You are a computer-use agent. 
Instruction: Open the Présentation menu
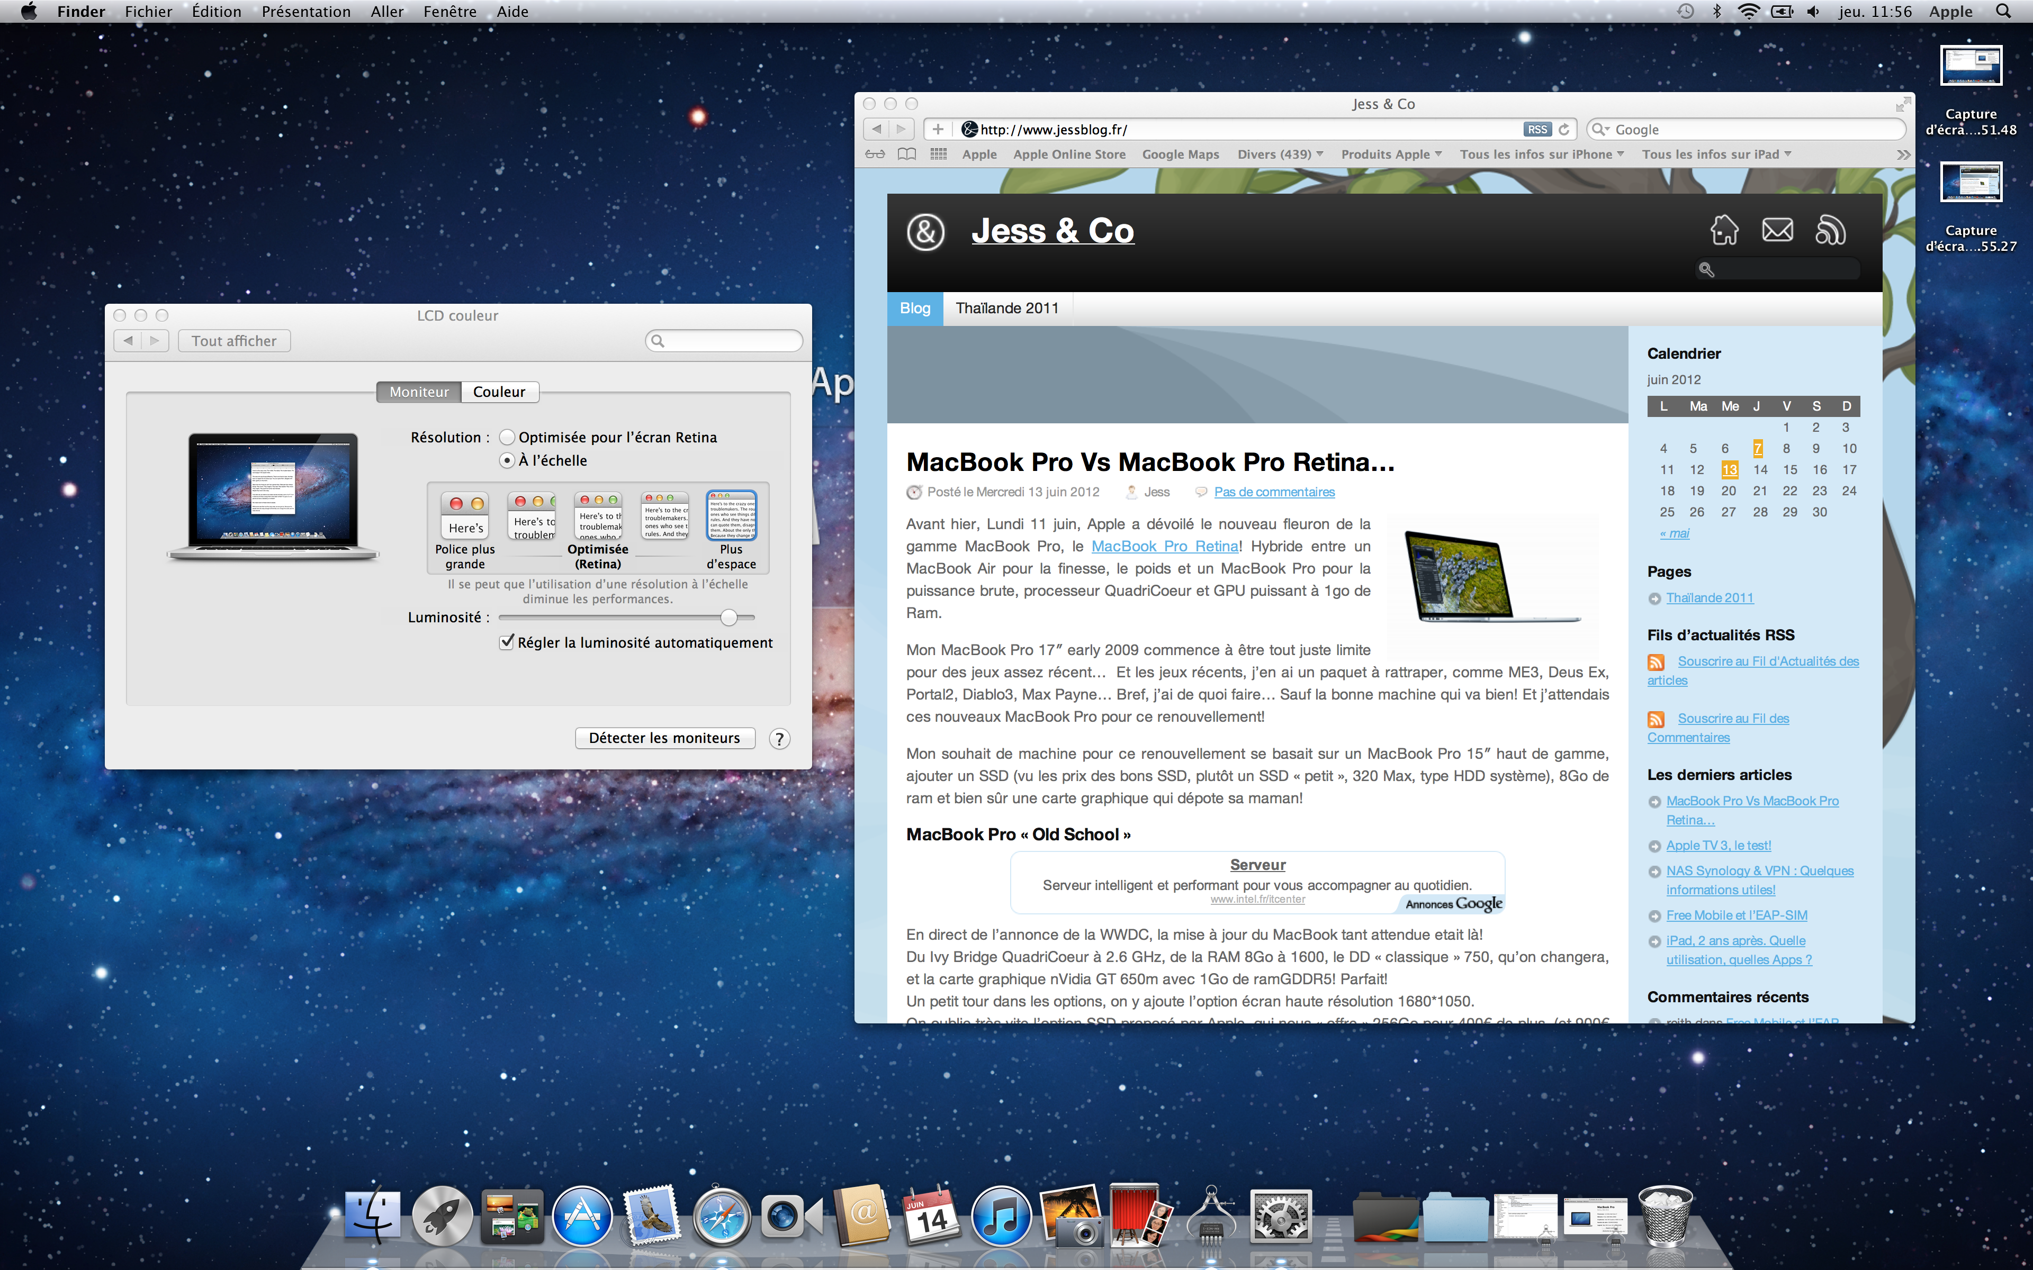coord(306,12)
